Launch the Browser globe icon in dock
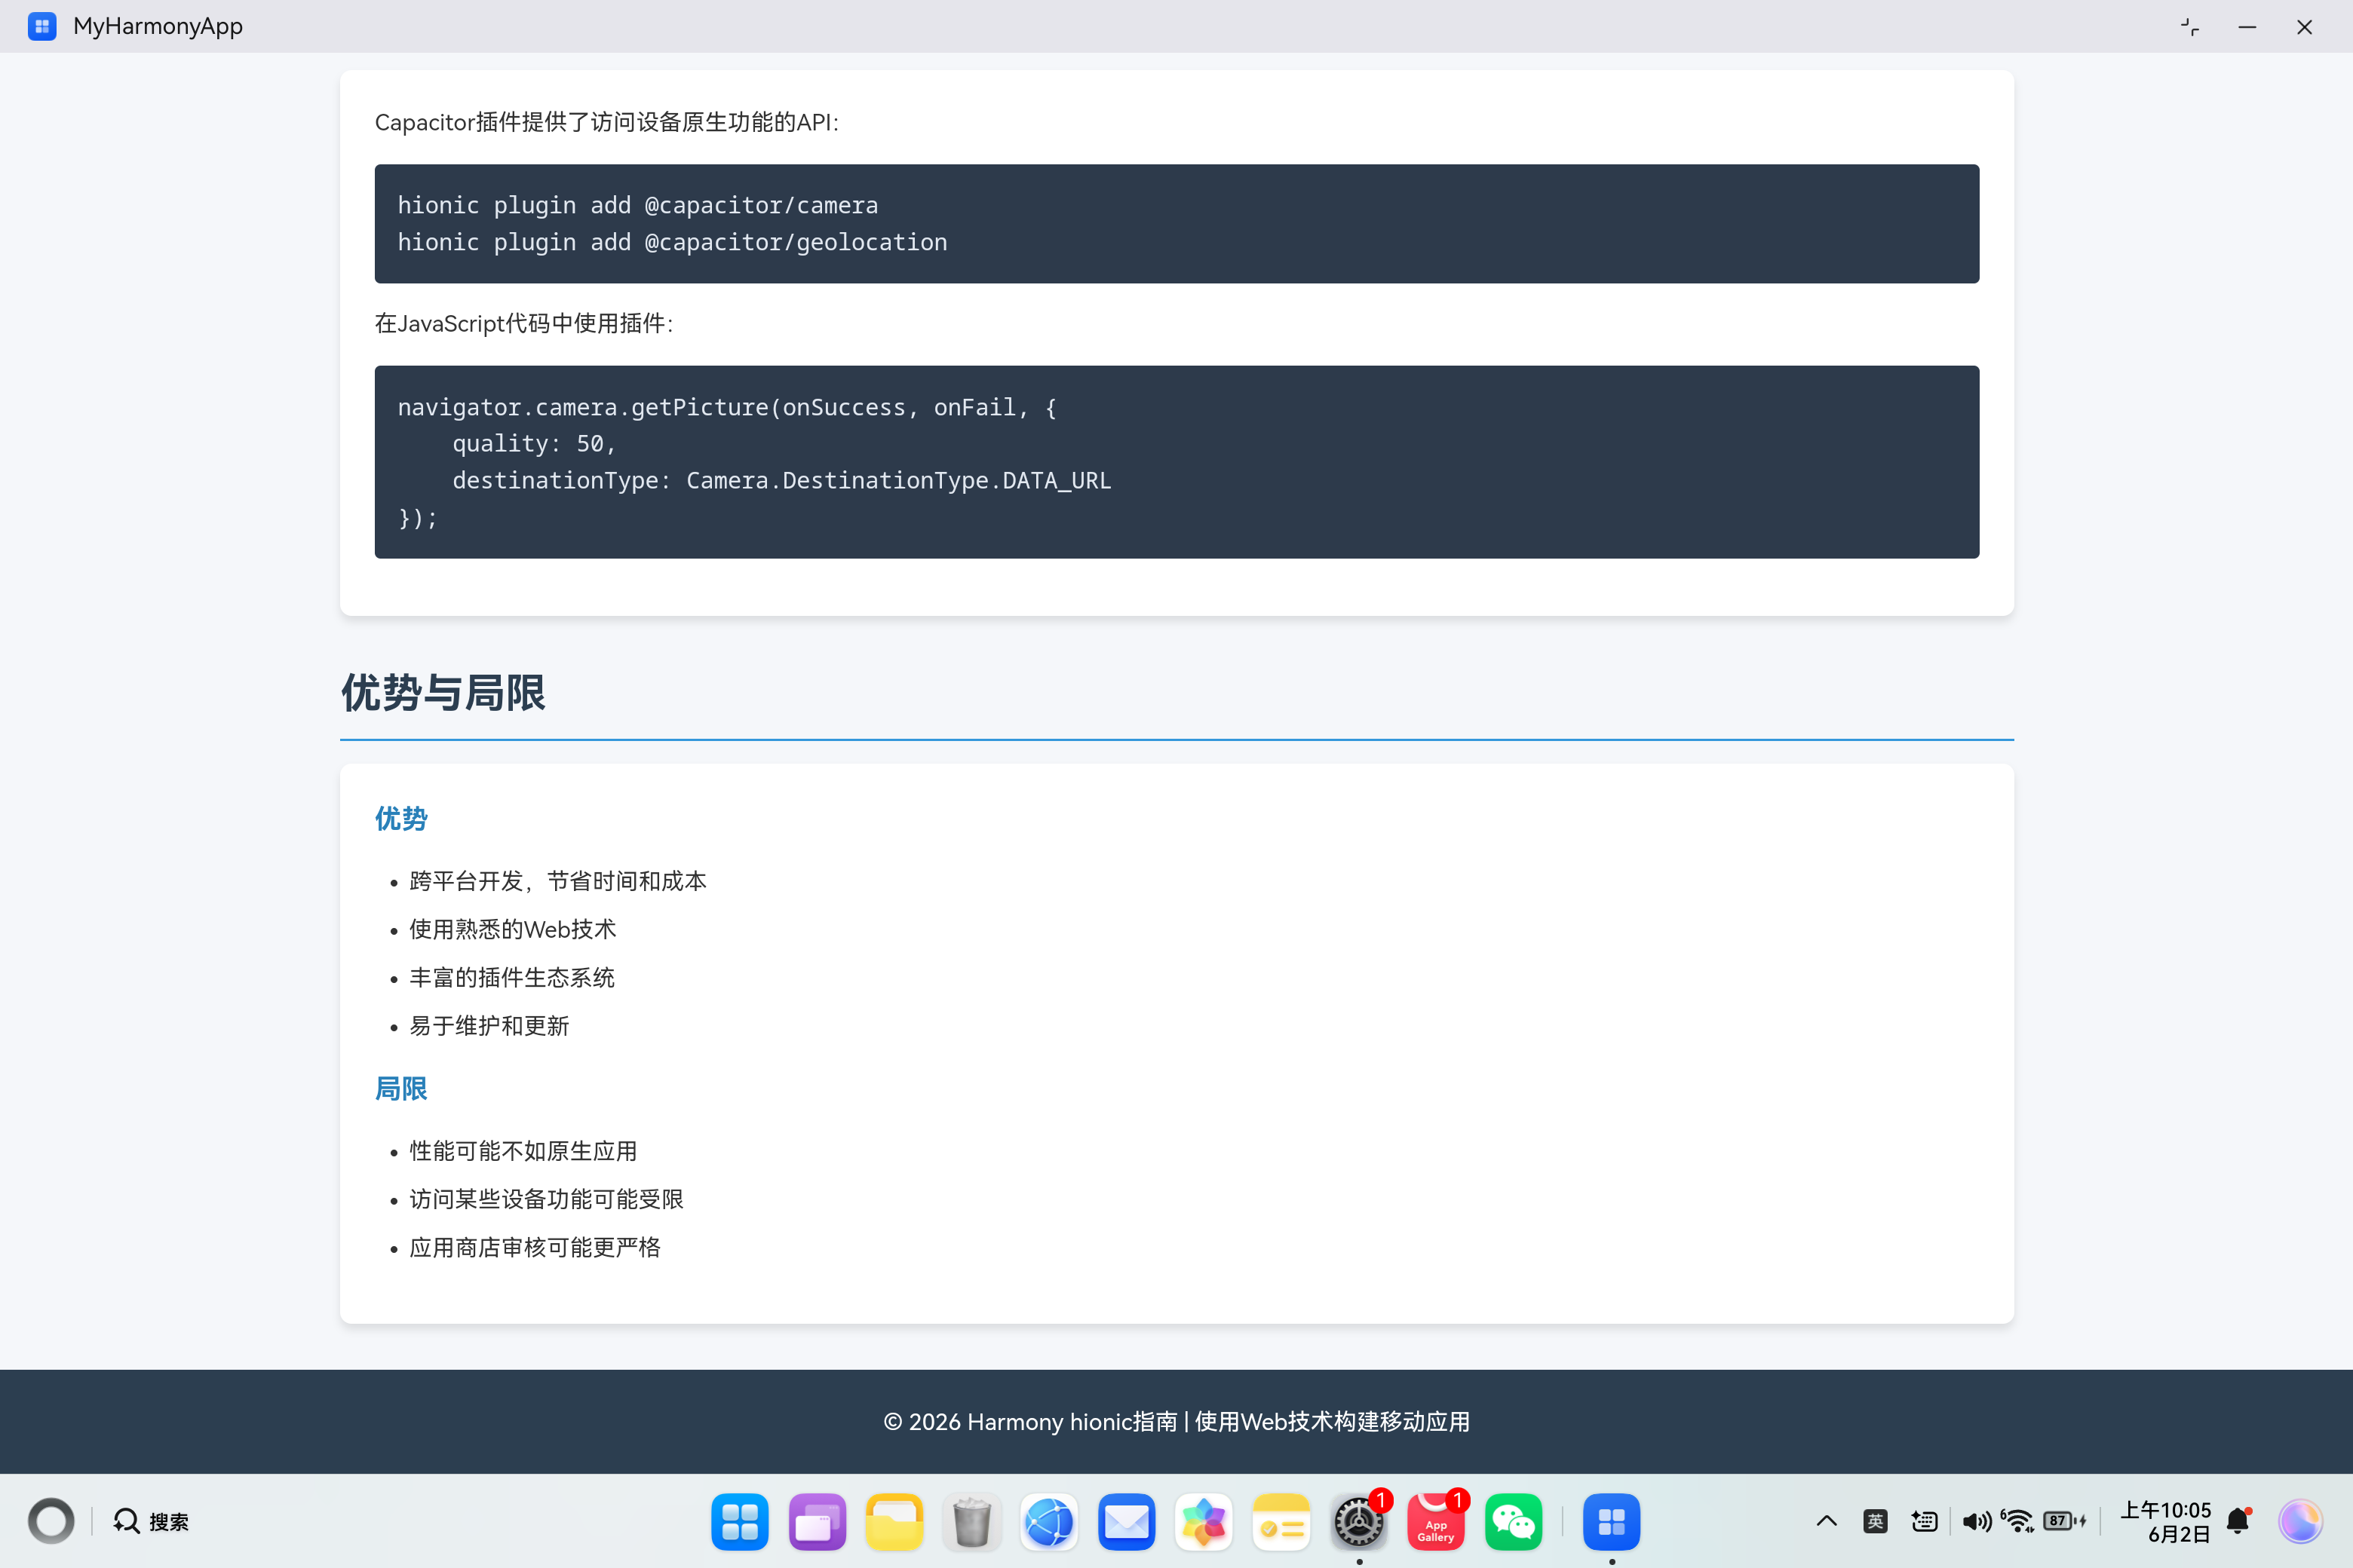Image resolution: width=2353 pixels, height=1568 pixels. tap(1048, 1521)
